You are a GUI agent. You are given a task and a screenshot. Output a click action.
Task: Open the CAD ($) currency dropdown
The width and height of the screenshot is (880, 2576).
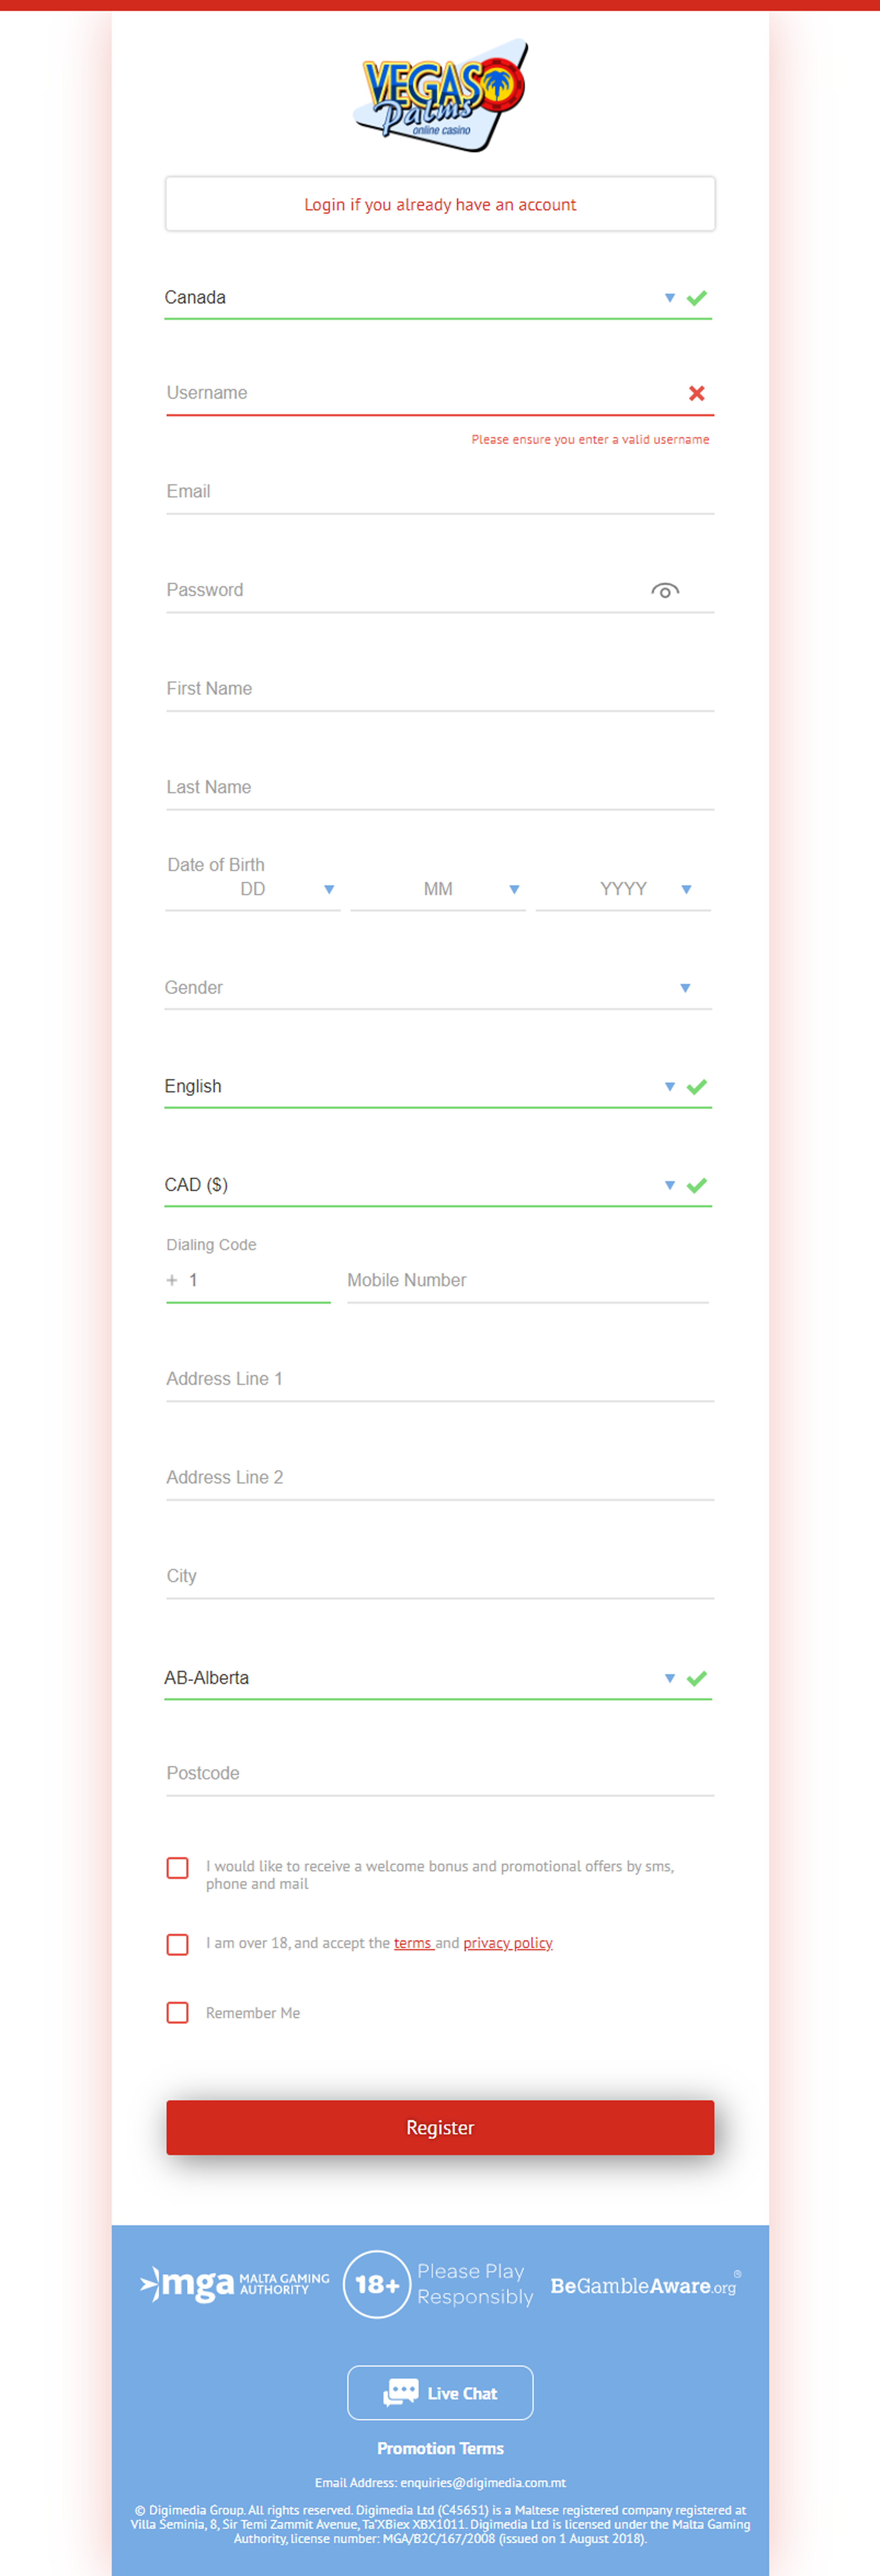[x=438, y=1185]
